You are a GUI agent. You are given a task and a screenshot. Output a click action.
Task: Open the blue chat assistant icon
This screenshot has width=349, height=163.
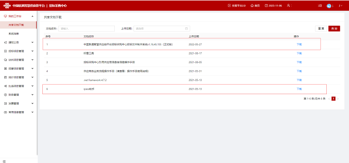(x=329, y=6)
